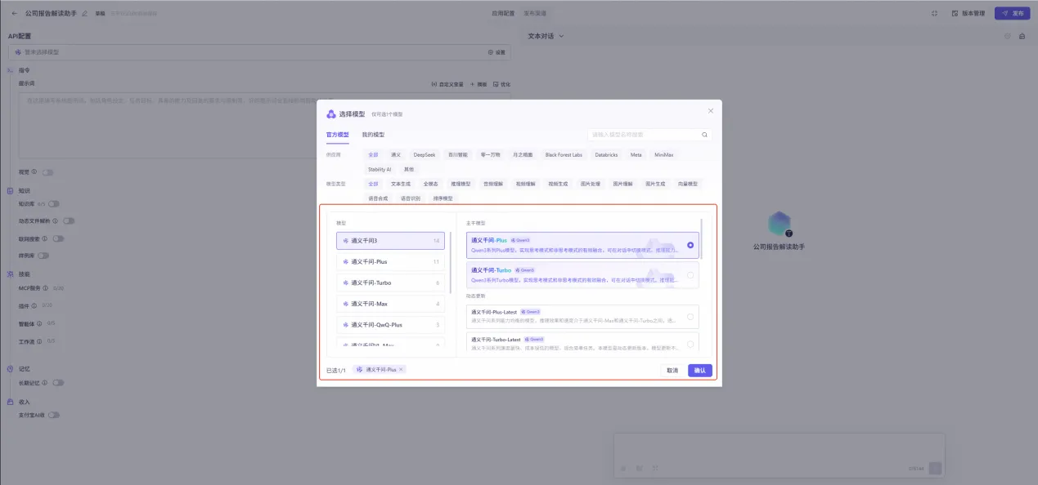The width and height of the screenshot is (1038, 485).
Task: Open 设置 in the API配置 model row
Action: (497, 52)
